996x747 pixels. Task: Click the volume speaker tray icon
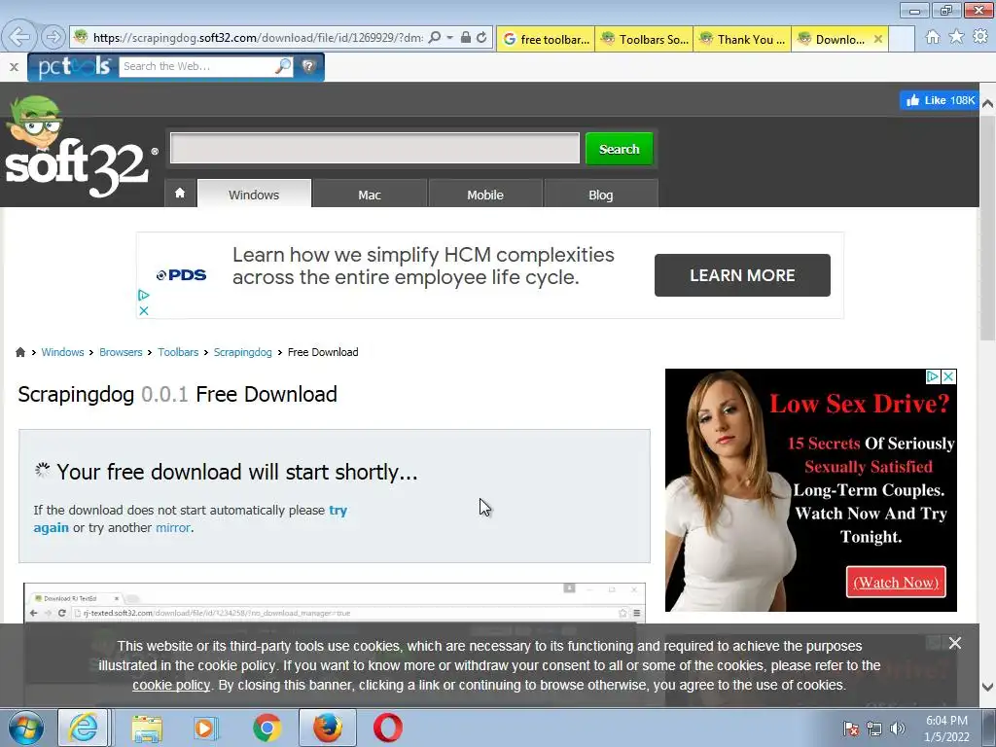click(897, 729)
